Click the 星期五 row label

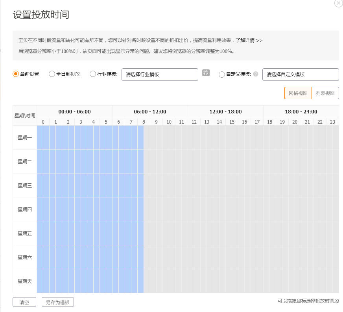(25, 233)
